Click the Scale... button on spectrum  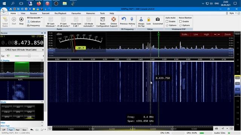[185, 34]
